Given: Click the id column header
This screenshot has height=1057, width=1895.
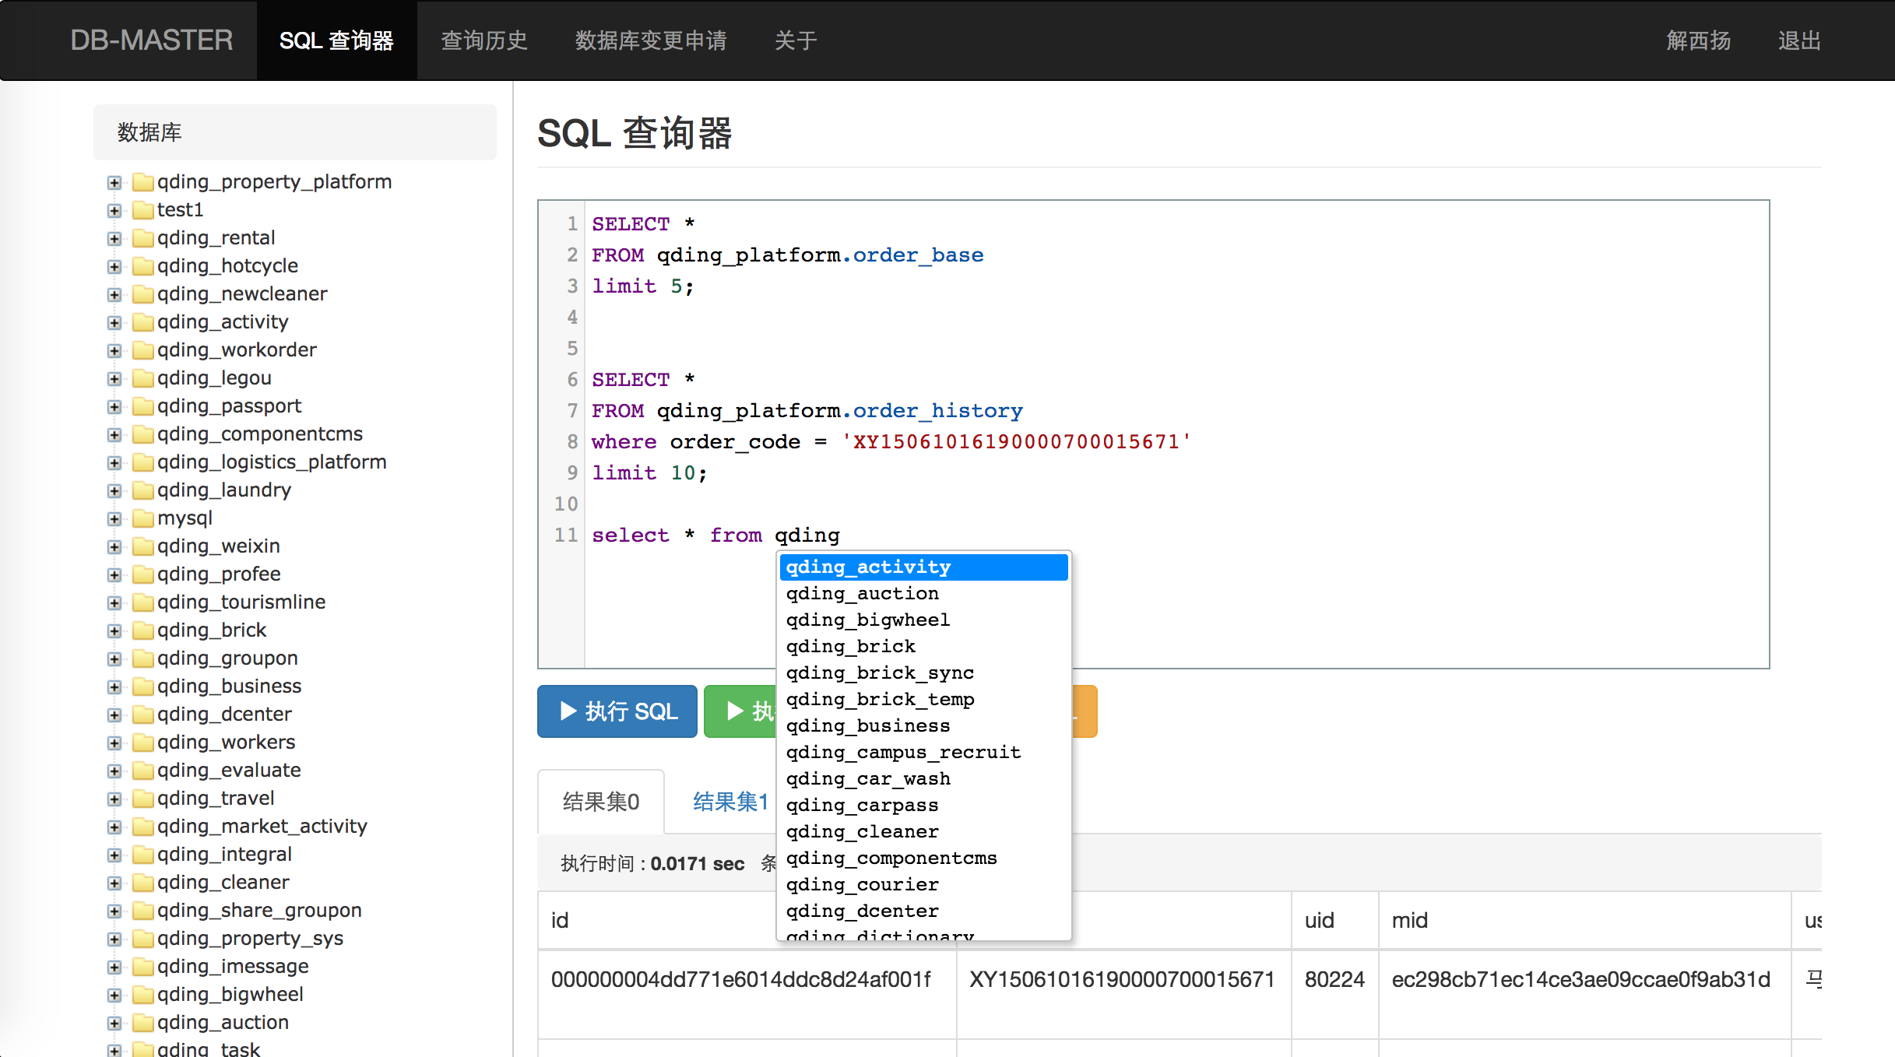Looking at the screenshot, I should [560, 921].
